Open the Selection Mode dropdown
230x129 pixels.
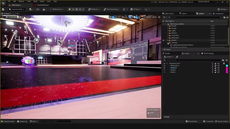coord(17,9)
